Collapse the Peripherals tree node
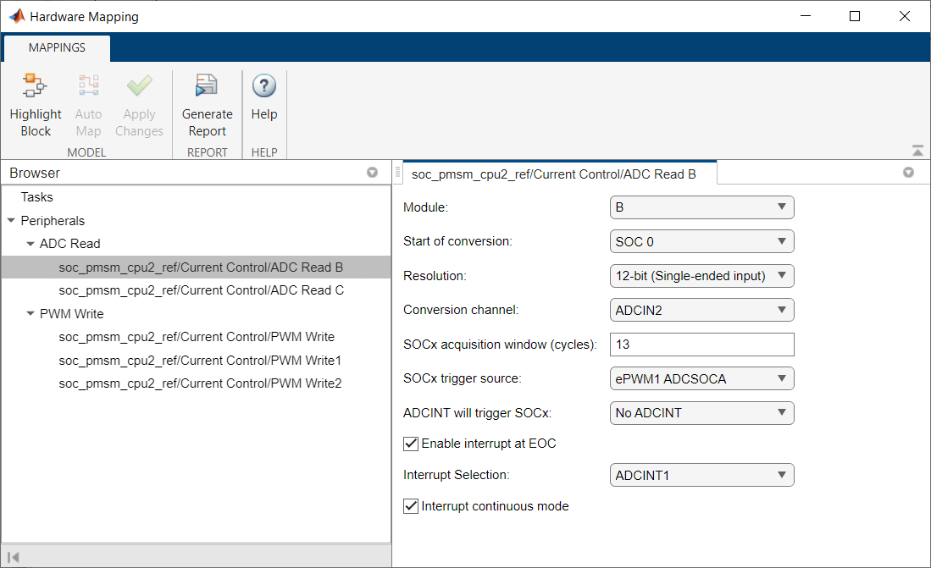 [x=11, y=221]
